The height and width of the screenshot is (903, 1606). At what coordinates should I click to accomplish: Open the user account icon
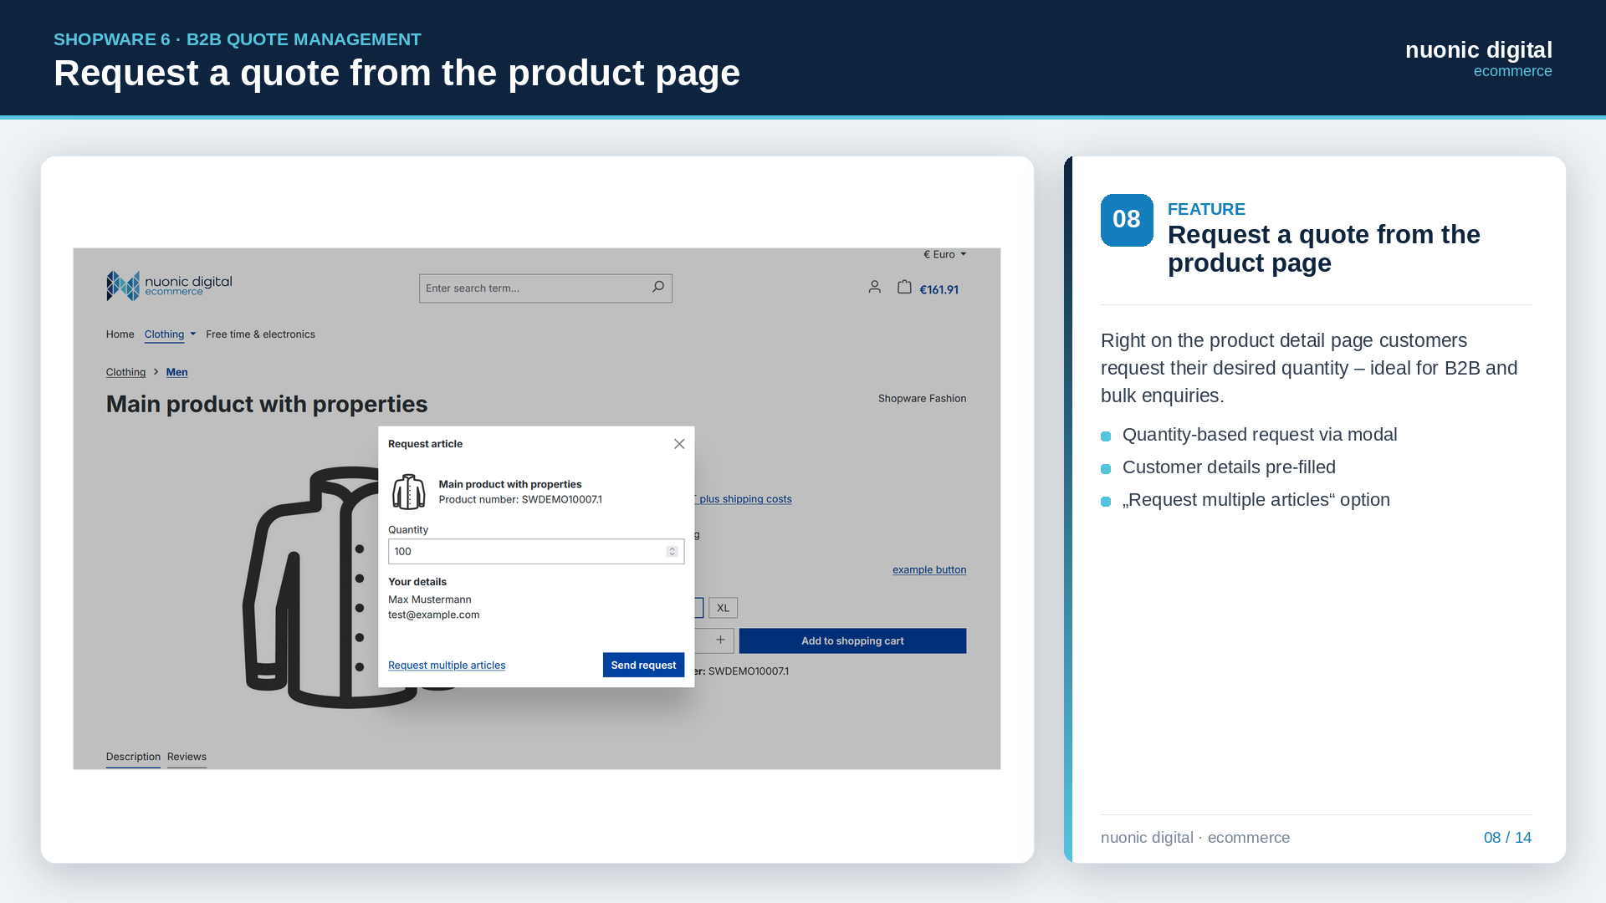point(874,287)
